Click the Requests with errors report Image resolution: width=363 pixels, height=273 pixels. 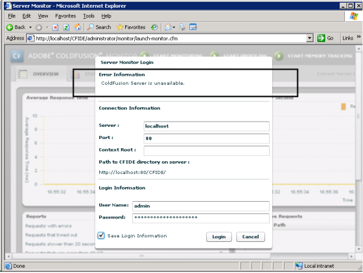tap(49, 226)
